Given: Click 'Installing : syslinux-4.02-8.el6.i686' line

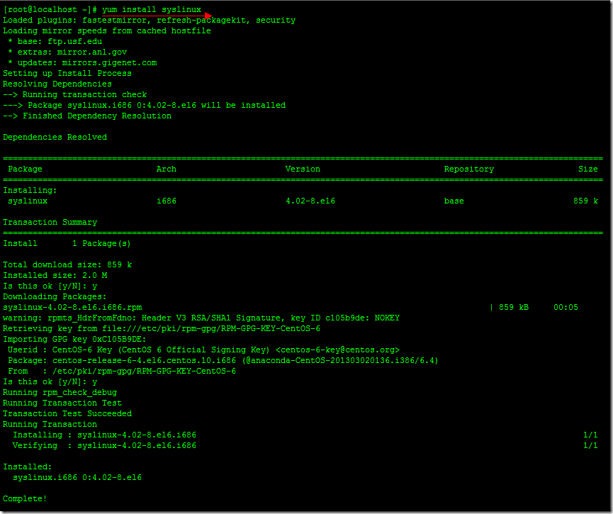Looking at the screenshot, I should pyautogui.click(x=104, y=435).
